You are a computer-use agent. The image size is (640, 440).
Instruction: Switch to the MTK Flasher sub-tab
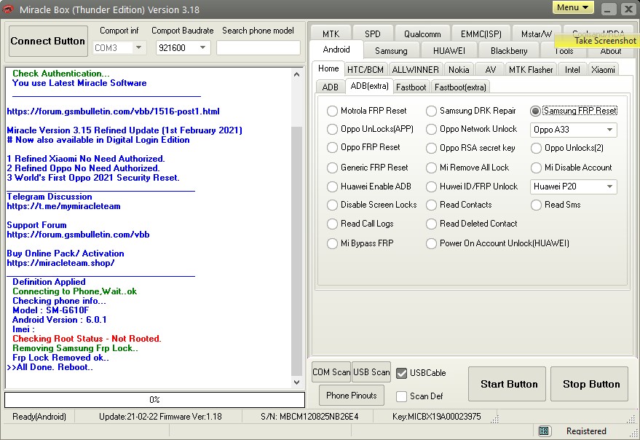(x=531, y=69)
